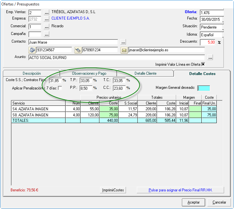Enable Aplicar Penalización < 7 días checkbox

click(60, 88)
